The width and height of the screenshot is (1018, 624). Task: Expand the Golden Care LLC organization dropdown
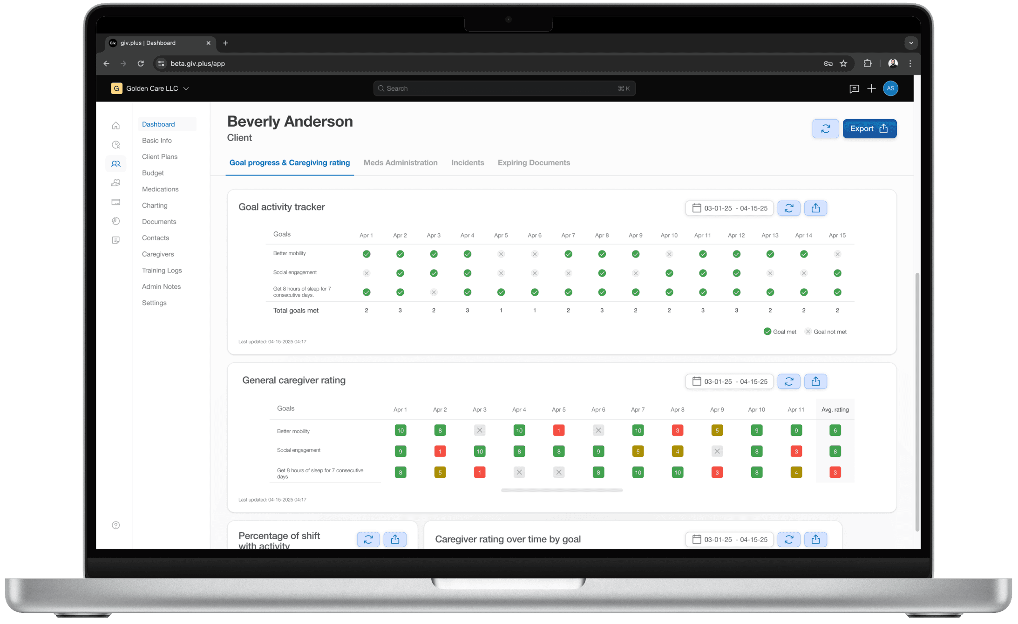click(186, 88)
